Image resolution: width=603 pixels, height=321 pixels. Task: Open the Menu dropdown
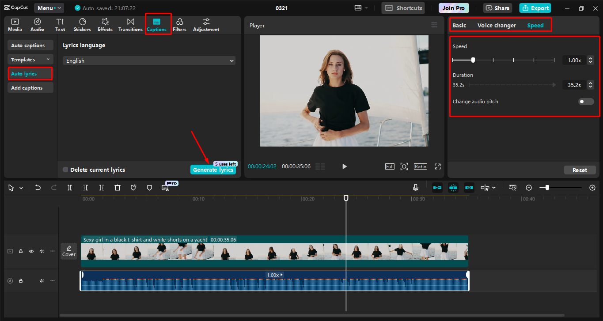coord(49,8)
